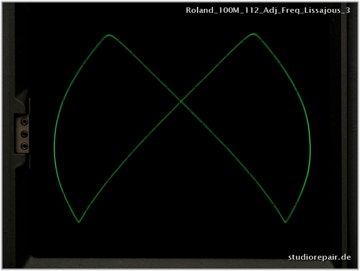Click the bottom-right cusp of the green trace
360x271 pixels.
coord(286,222)
